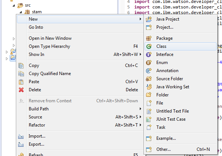The width and height of the screenshot is (222, 156).
Task: Select Open Type Hierarchy menu entry
Action: (50, 46)
